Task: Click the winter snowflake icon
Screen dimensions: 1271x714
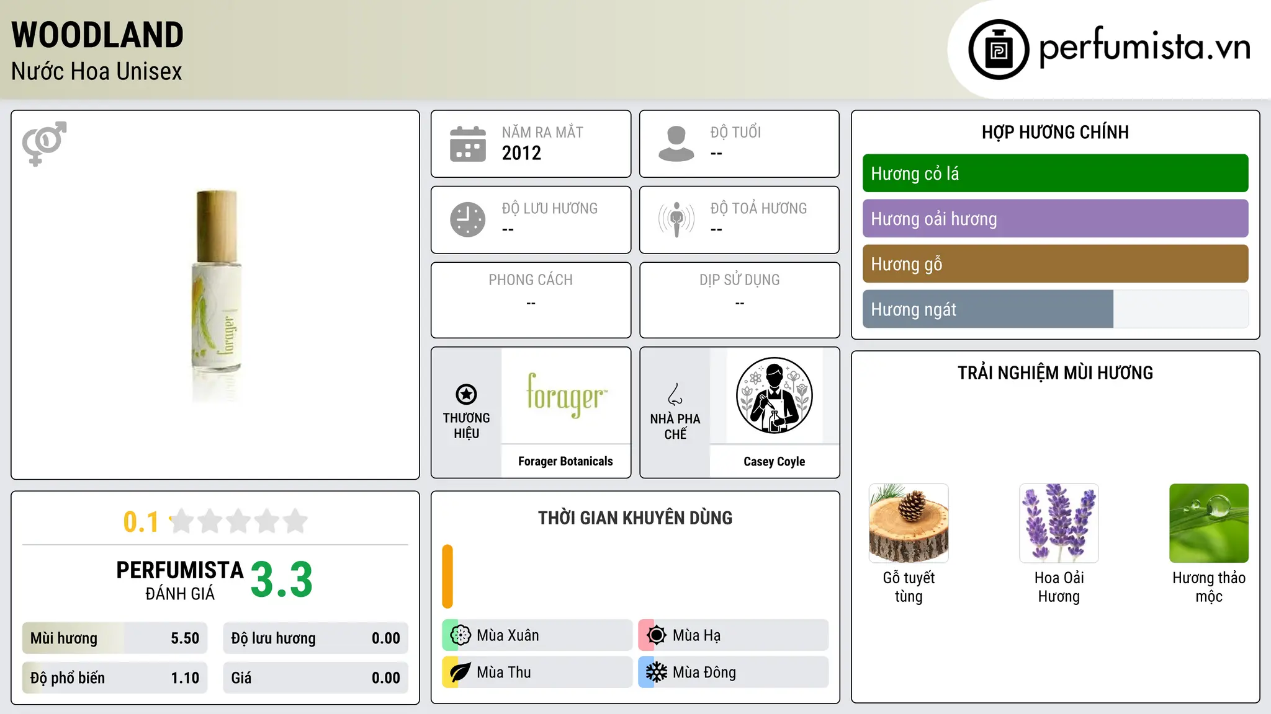Action: click(x=657, y=672)
